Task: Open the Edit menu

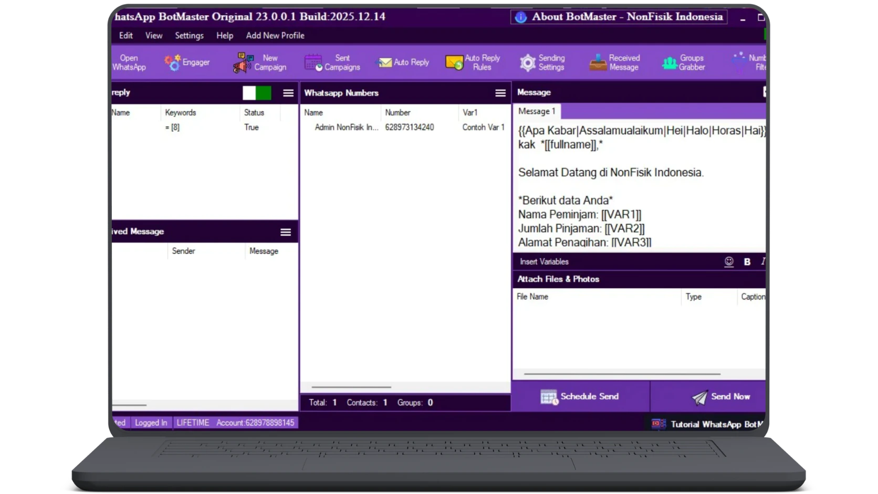Action: coord(126,36)
